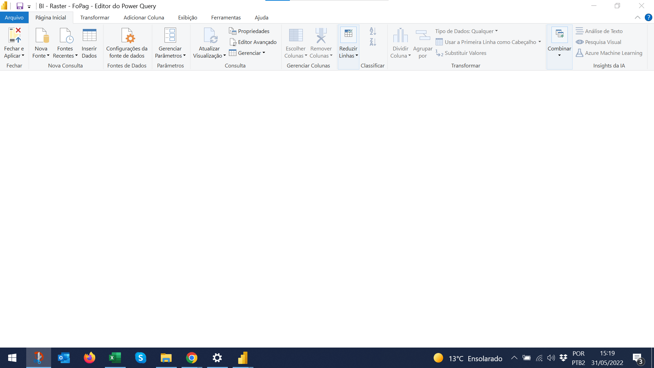Viewport: 654px width, 368px height.
Task: Open the Quick Access Toolbar customize arrow
Action: click(x=29, y=6)
